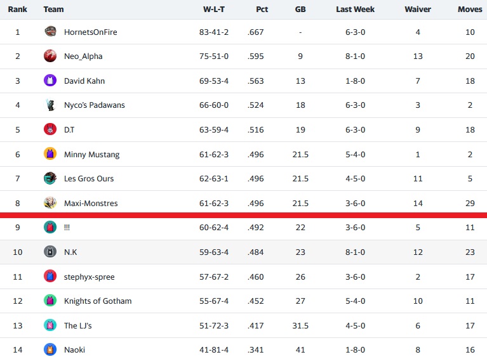Screen dimensions: 487x357
Task: Click the HornetsOnFire team logo icon
Action: [x=50, y=32]
